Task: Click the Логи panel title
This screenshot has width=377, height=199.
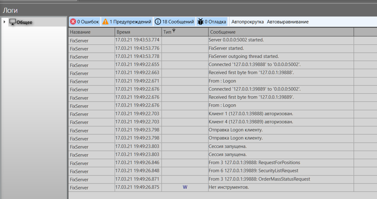Action: (11, 10)
